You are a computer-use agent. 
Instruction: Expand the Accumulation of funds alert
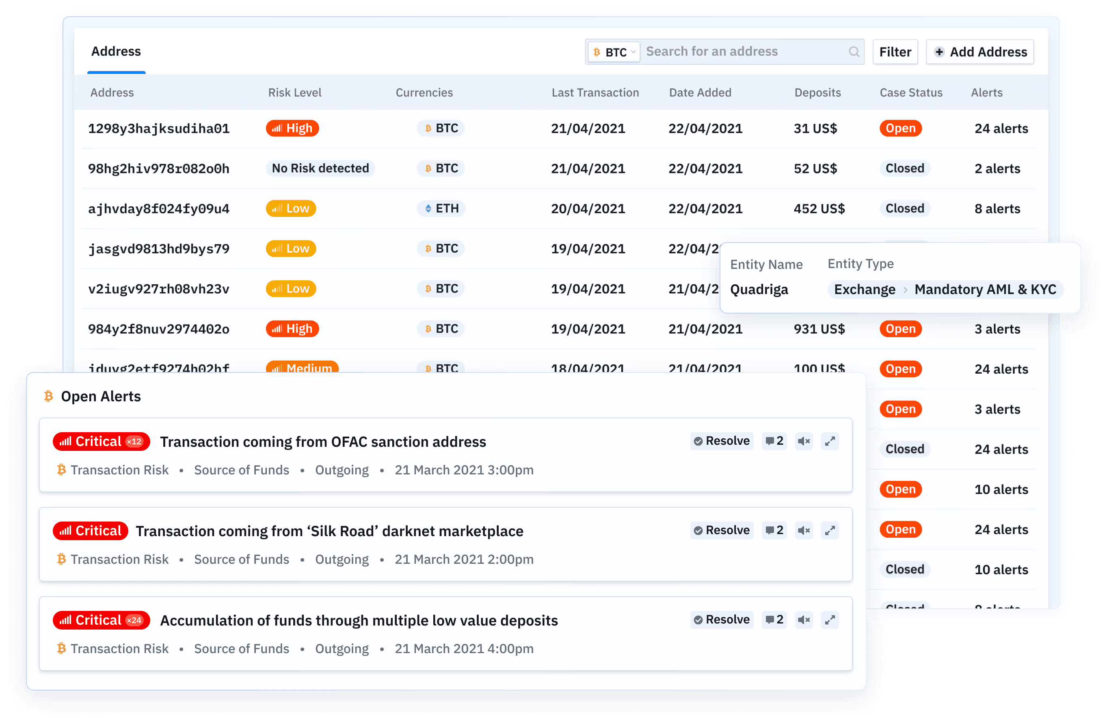coord(829,619)
